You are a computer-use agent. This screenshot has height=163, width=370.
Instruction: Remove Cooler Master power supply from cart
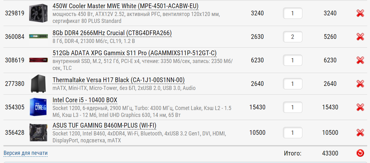[360, 13]
